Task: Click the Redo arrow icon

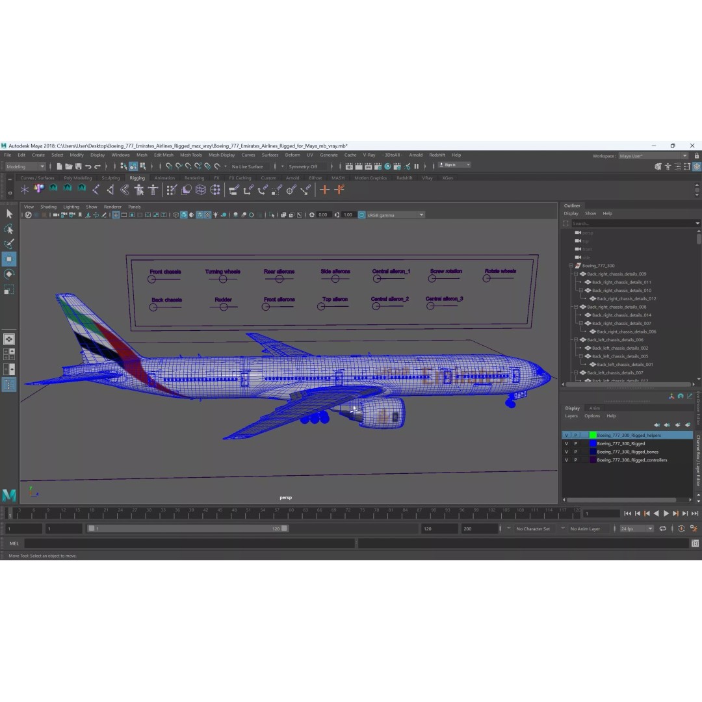Action: pos(97,166)
